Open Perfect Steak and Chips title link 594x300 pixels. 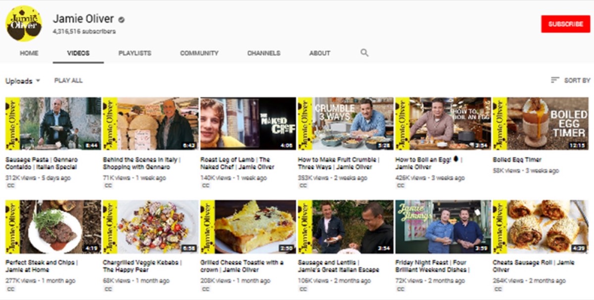click(x=42, y=266)
